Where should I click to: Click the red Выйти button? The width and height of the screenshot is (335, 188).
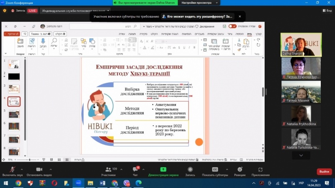tap(324, 171)
